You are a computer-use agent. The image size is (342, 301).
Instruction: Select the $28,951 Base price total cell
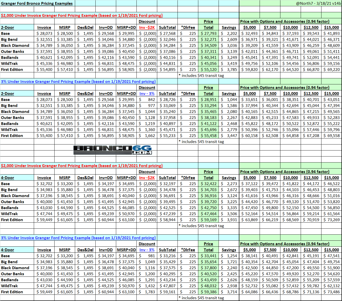[208, 99]
